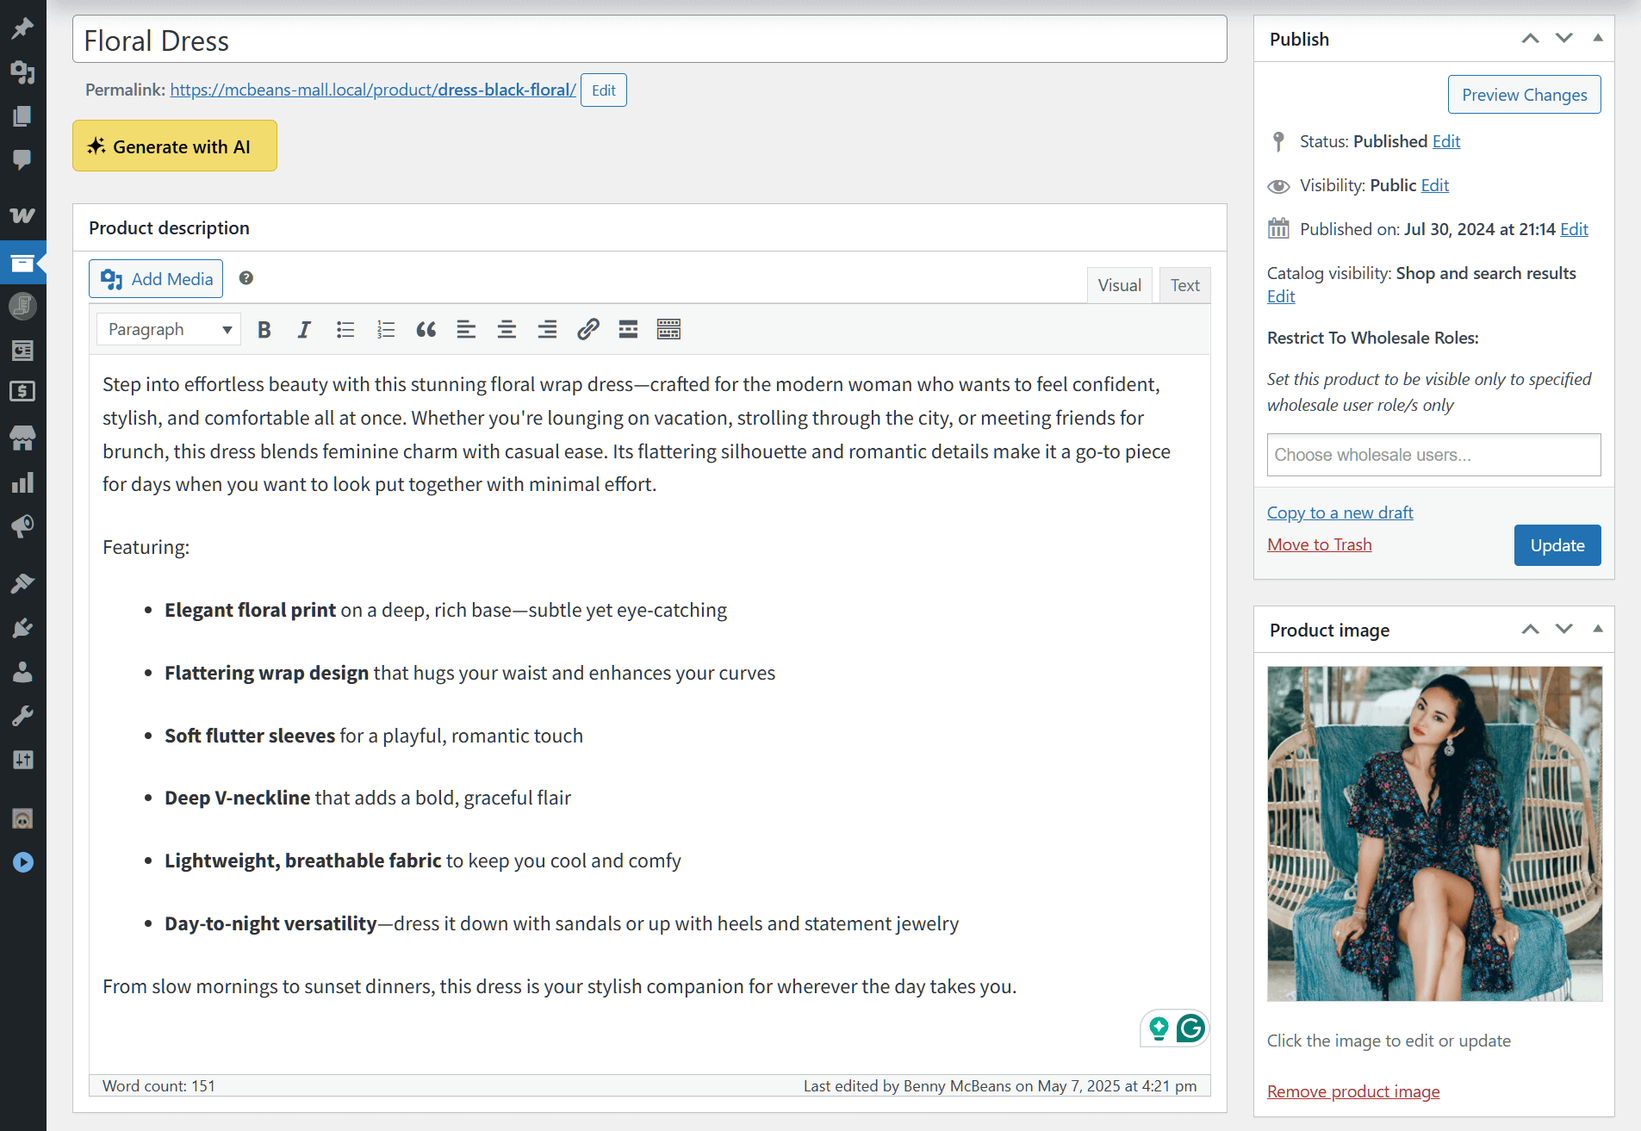Viewport: 1641px width, 1131px height.
Task: Open the Grammarly widget in editor
Action: 1190,1028
